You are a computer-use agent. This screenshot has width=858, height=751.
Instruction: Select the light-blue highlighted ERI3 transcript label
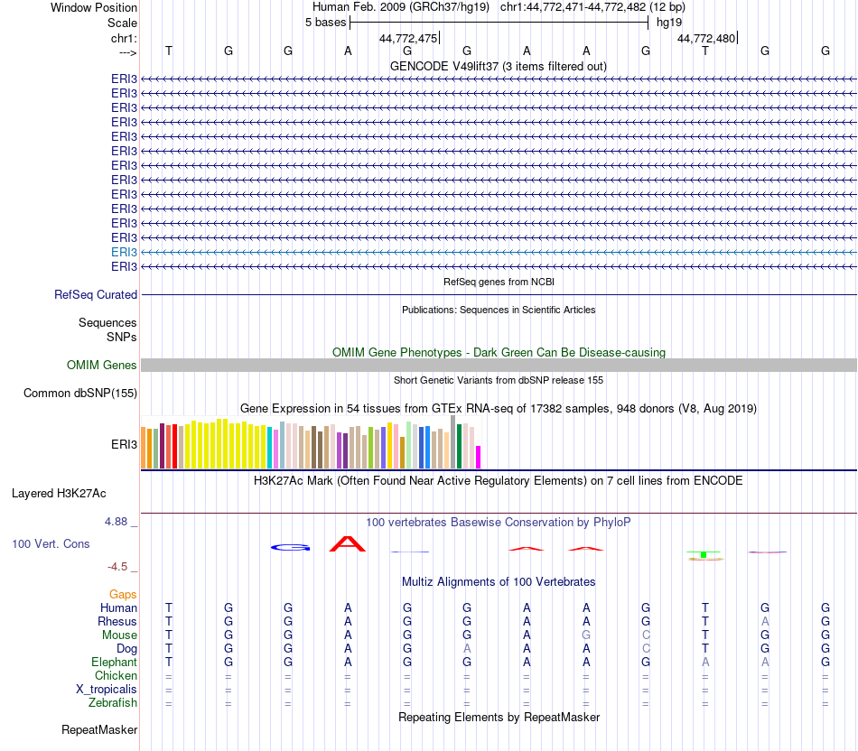point(124,252)
